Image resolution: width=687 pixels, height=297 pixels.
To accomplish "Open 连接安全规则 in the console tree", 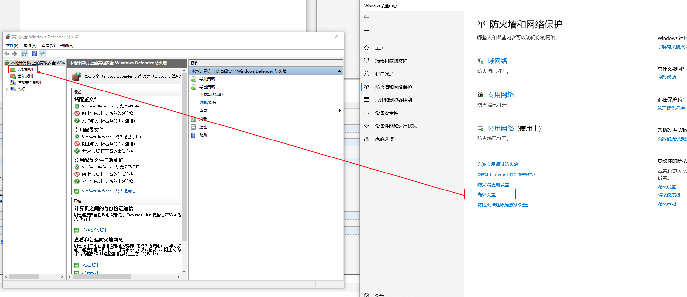I will (29, 83).
